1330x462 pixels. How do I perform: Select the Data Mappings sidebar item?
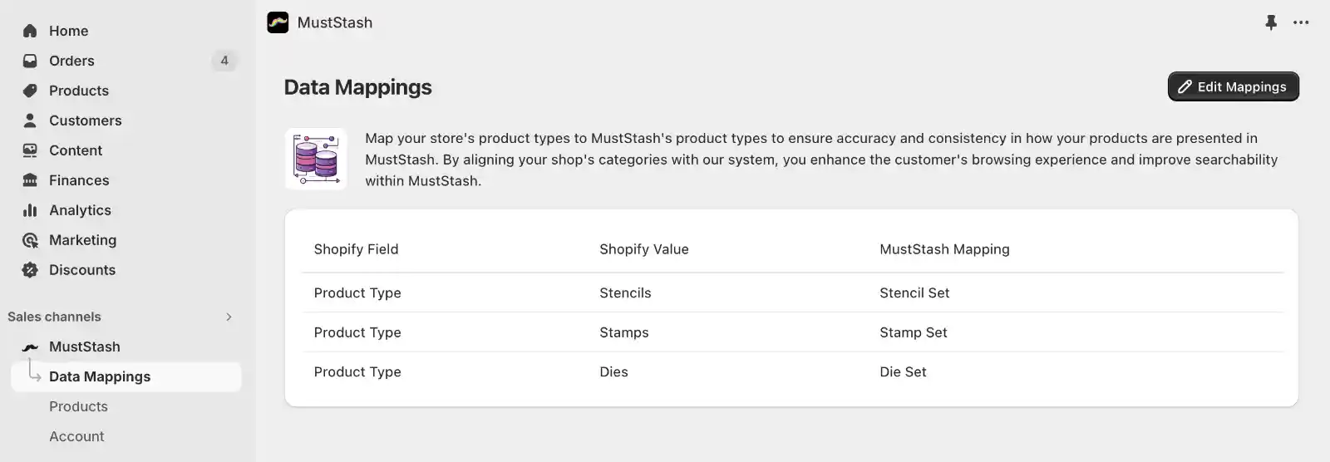[126, 376]
